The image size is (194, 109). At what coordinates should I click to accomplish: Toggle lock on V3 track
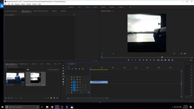[x=72, y=77]
